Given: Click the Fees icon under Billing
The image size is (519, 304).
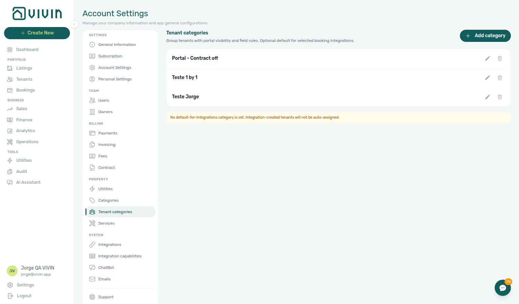Looking at the screenshot, I should (x=92, y=156).
